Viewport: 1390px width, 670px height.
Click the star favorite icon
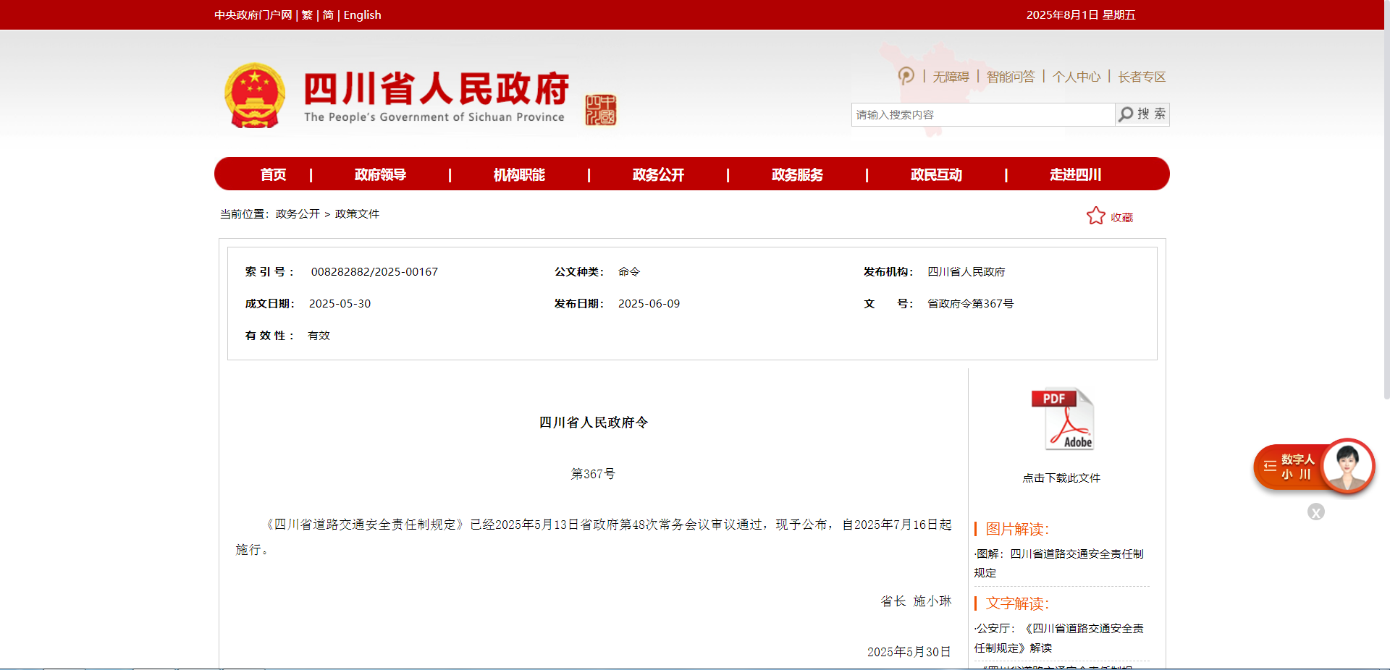1095,216
